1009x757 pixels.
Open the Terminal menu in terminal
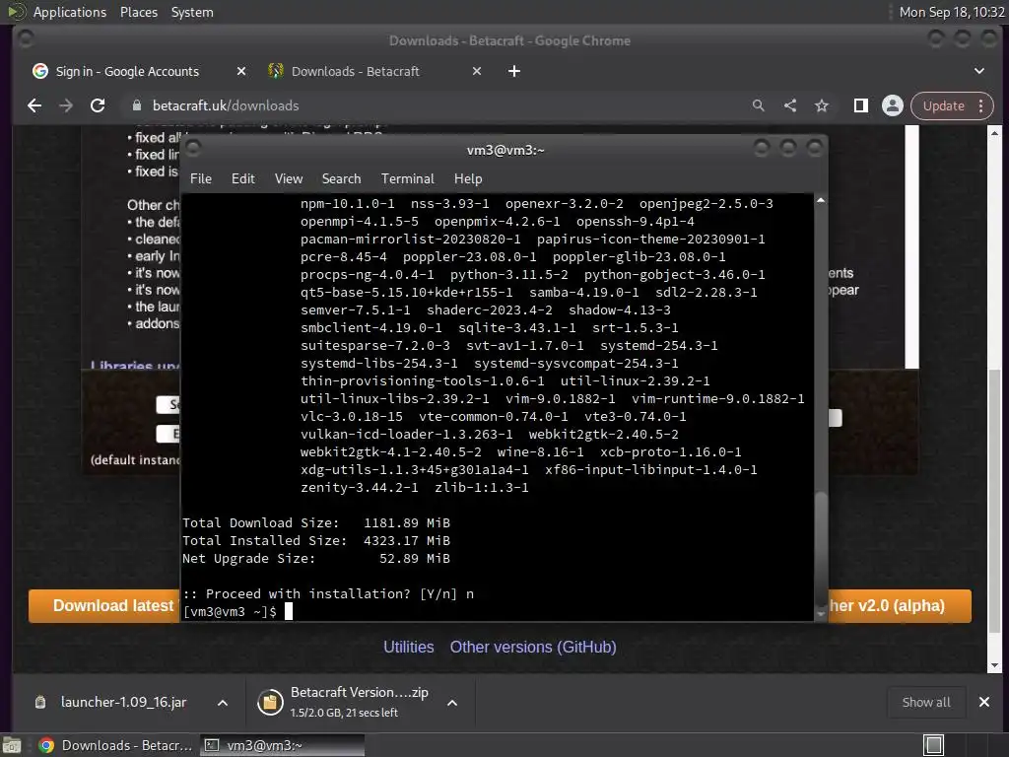[407, 179]
